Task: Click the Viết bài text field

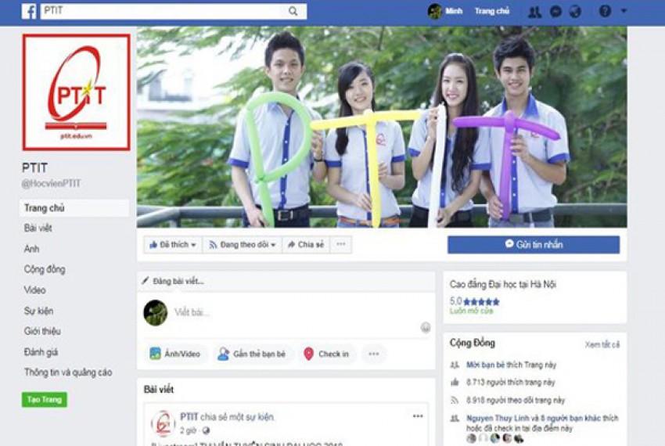Action: tap(289, 312)
